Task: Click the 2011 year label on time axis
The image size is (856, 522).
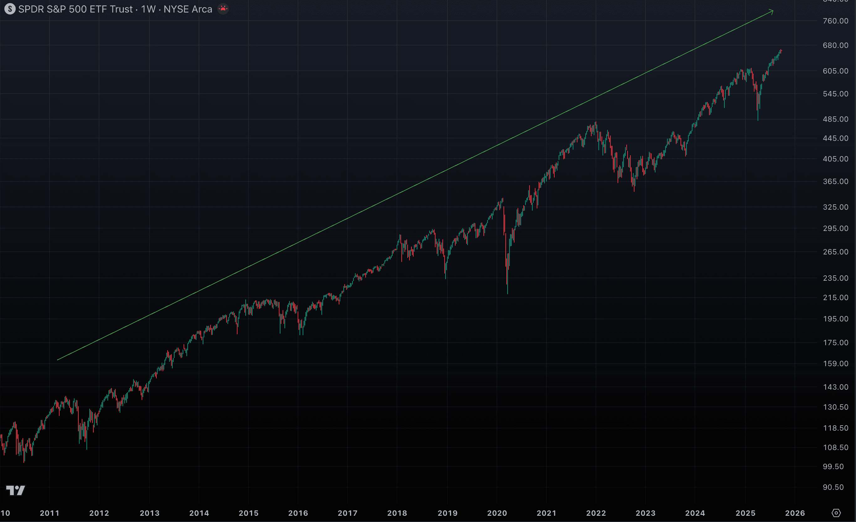Action: (x=50, y=513)
